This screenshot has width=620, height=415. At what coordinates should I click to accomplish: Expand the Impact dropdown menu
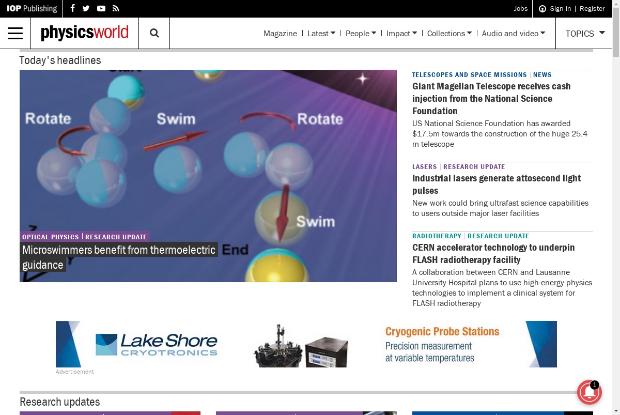coord(402,34)
